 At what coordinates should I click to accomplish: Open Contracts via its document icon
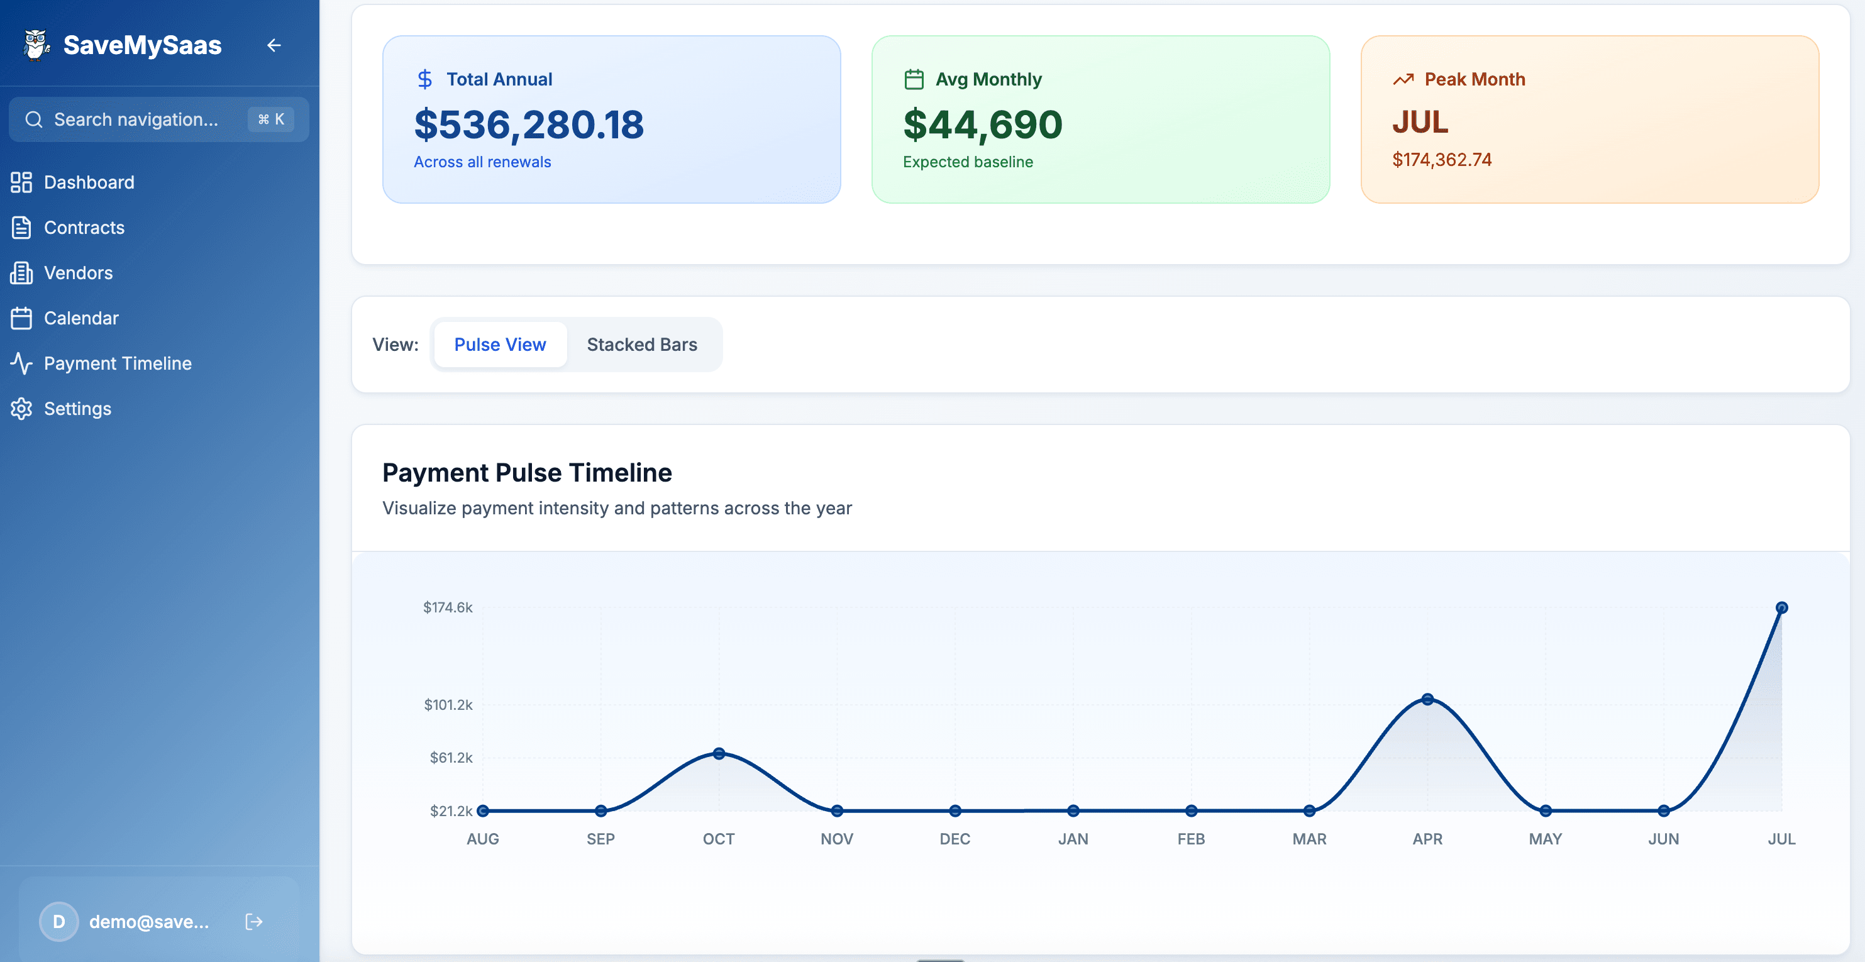(x=21, y=227)
